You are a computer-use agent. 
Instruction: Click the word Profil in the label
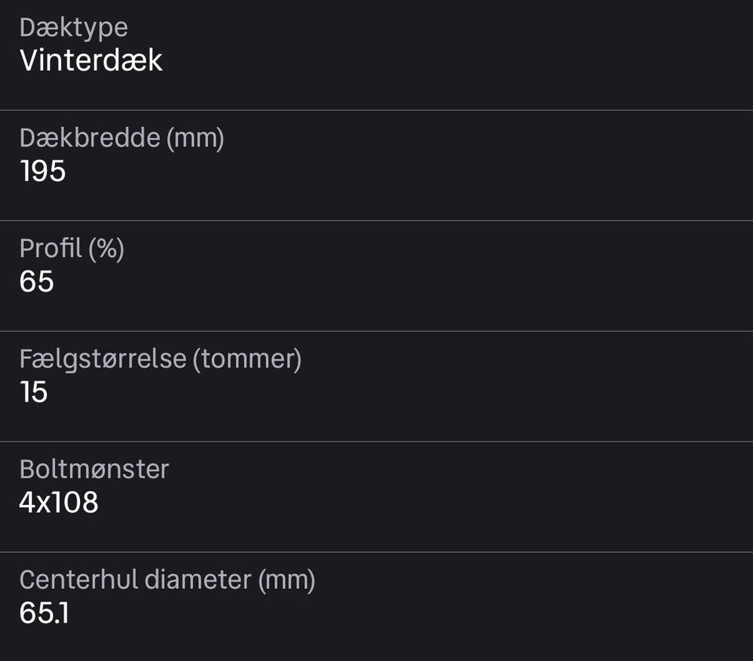tap(50, 249)
